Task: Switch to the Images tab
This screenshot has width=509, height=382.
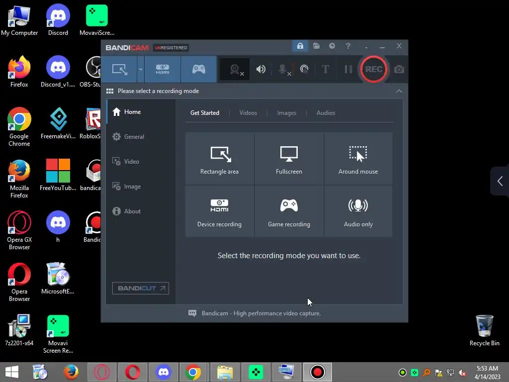Action: pyautogui.click(x=287, y=113)
